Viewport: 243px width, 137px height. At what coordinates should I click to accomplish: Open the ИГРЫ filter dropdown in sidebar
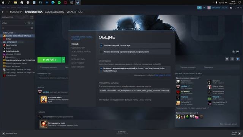click(14, 23)
